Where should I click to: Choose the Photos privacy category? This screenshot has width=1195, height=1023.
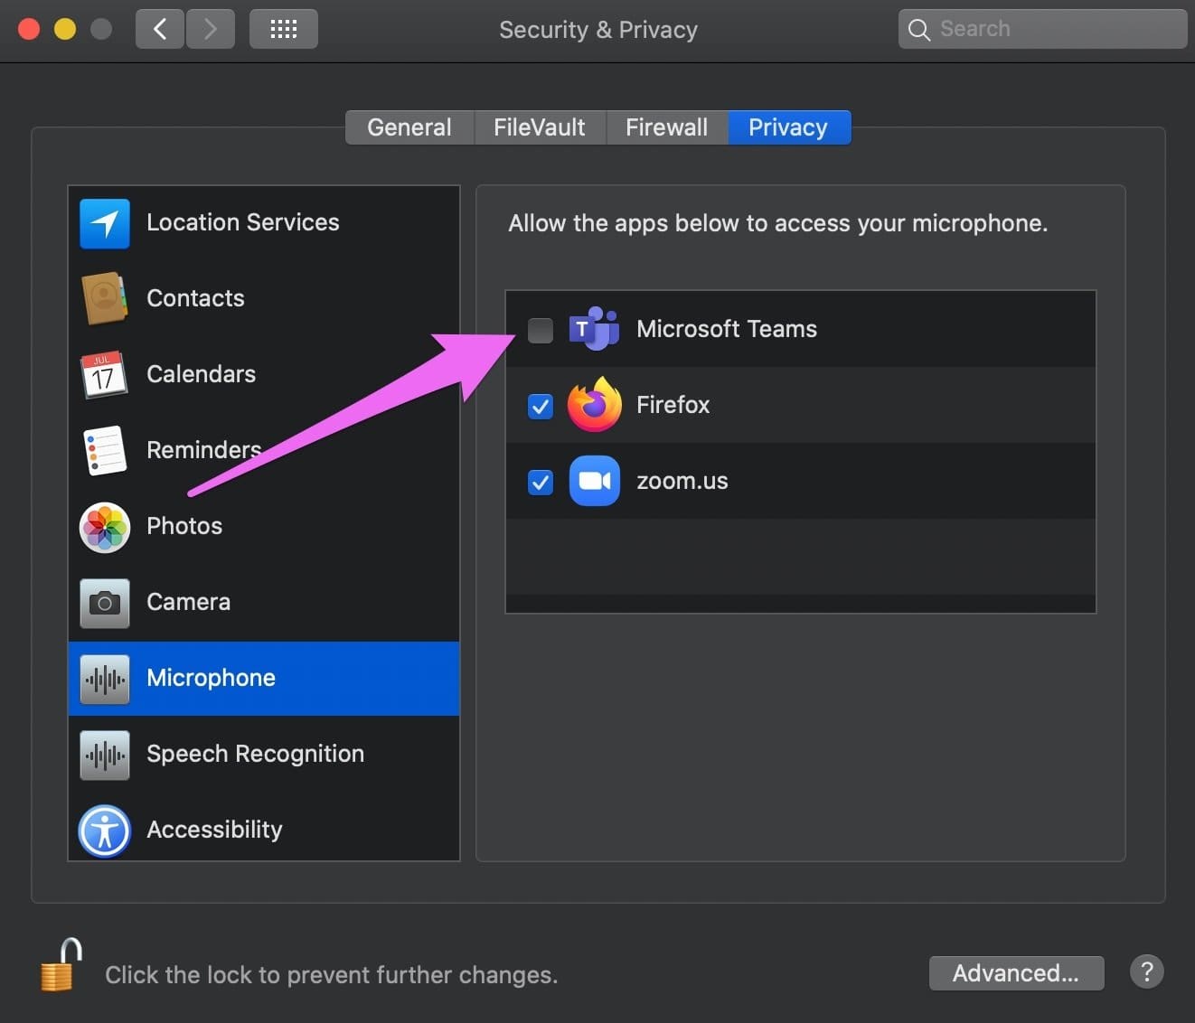pos(184,526)
